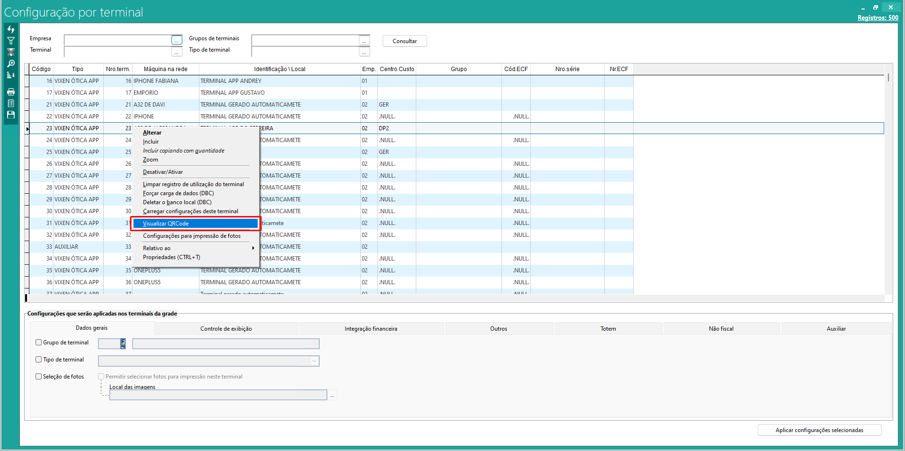Enable the Grupo de terminal checkbox

tap(39, 343)
